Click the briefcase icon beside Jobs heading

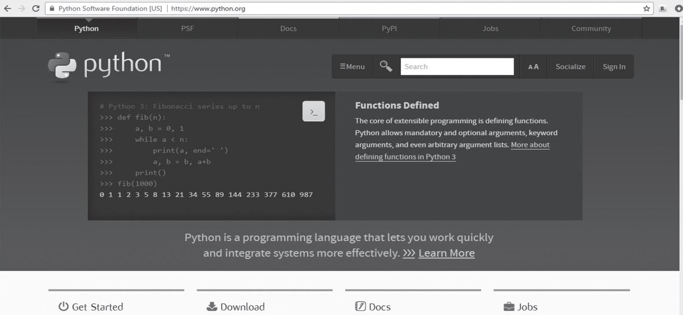click(x=509, y=307)
